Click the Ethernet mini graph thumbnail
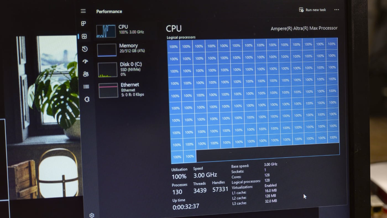The height and width of the screenshot is (218, 387). [x=108, y=90]
